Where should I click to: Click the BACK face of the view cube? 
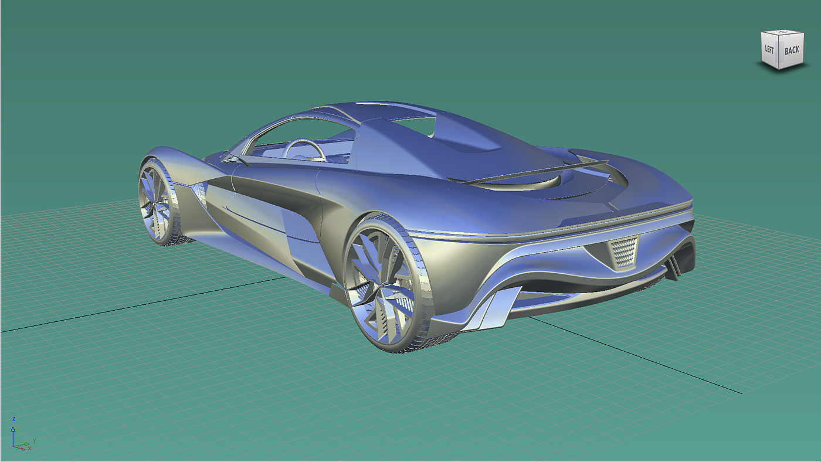pyautogui.click(x=791, y=52)
